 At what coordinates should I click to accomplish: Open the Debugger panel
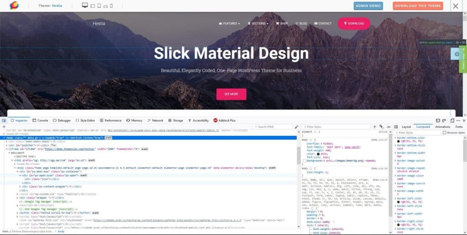pos(62,120)
